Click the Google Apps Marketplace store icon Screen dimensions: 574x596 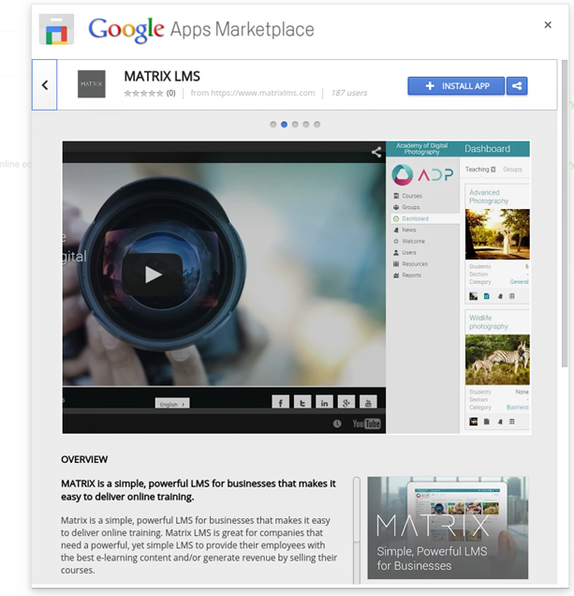pyautogui.click(x=56, y=29)
